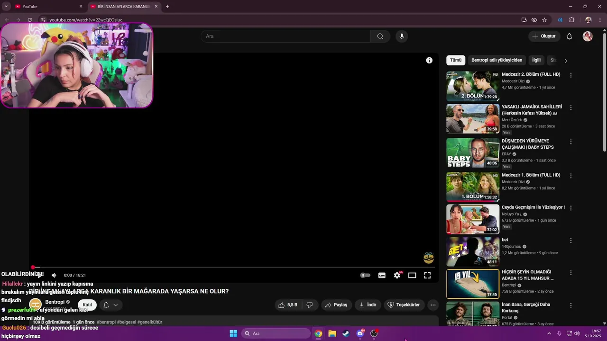Open Chrome three-dot menu
Image resolution: width=607 pixels, height=341 pixels.
600,20
